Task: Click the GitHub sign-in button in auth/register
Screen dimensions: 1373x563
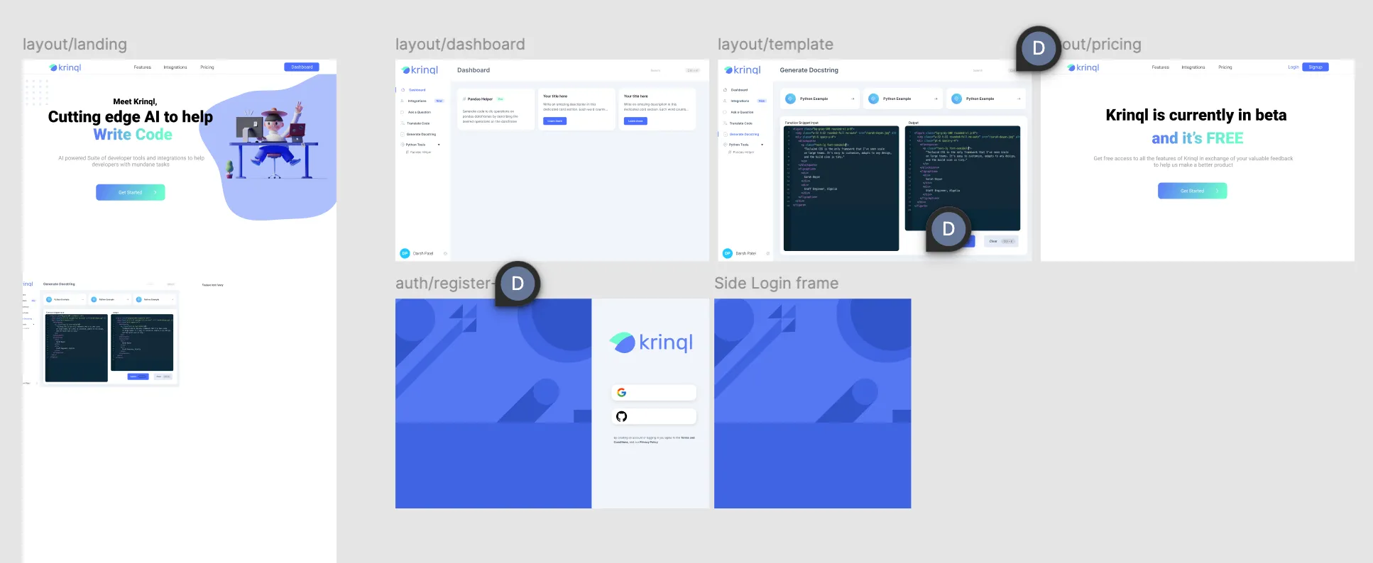Action: [654, 416]
